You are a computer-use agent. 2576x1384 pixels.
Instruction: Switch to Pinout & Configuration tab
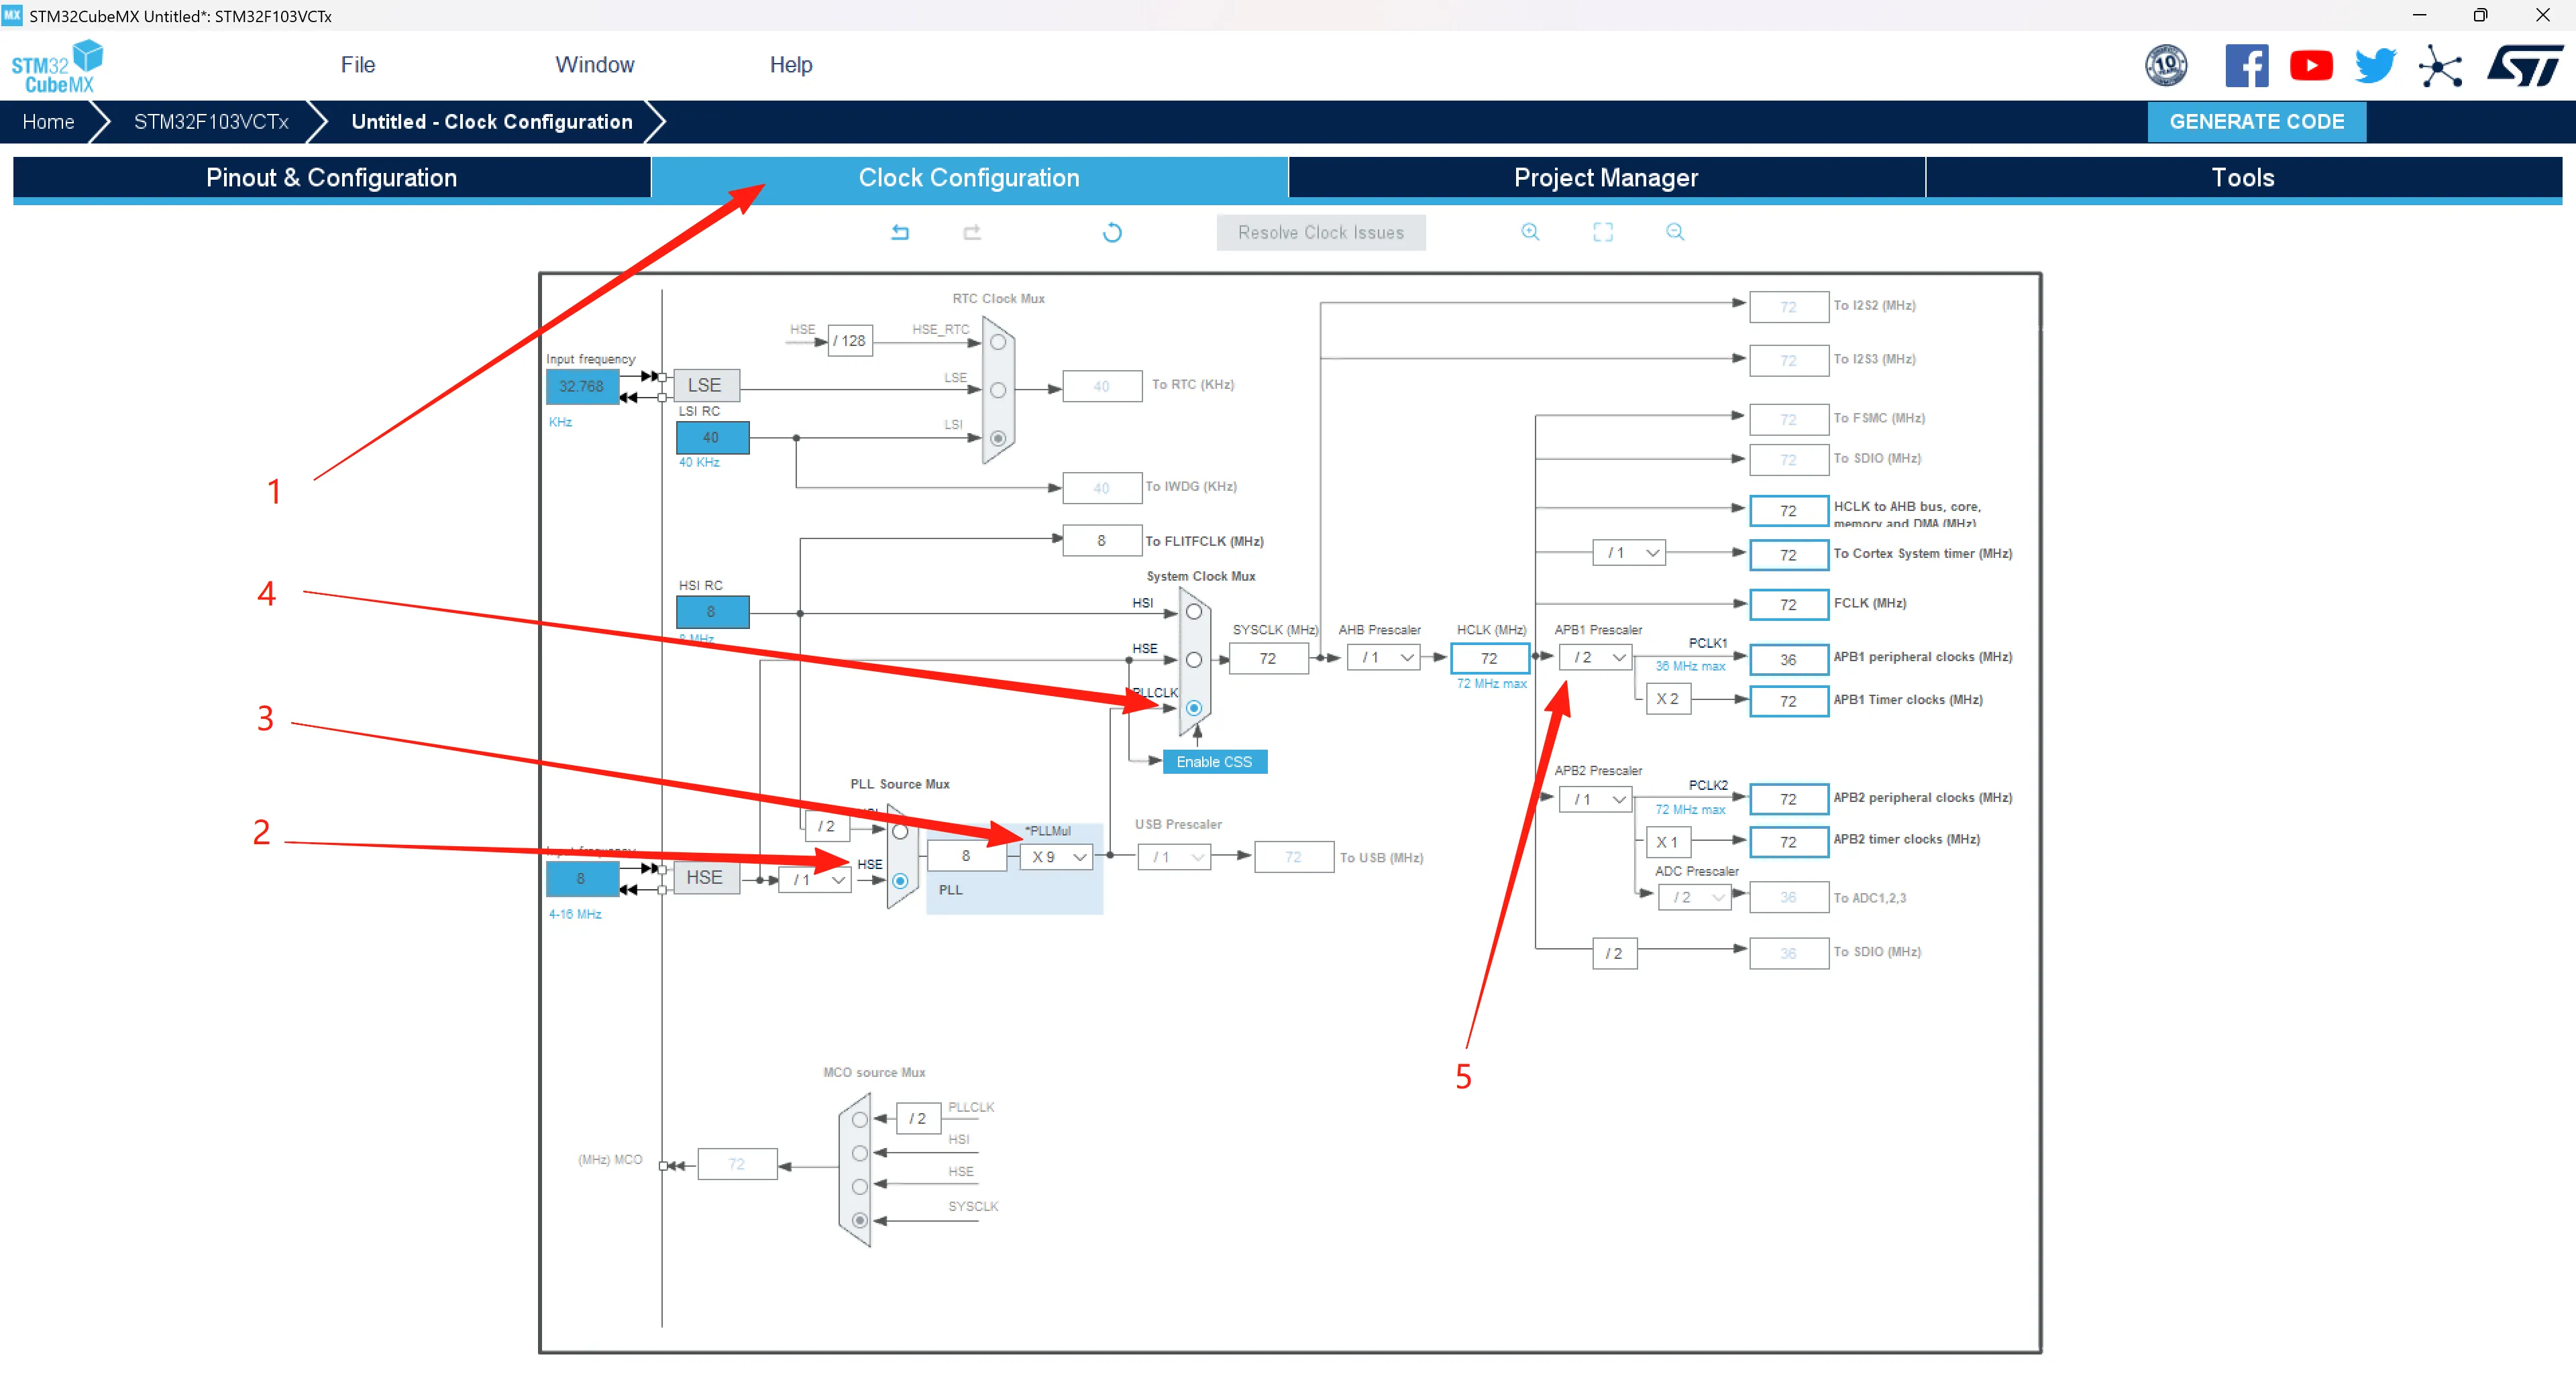pyautogui.click(x=331, y=178)
